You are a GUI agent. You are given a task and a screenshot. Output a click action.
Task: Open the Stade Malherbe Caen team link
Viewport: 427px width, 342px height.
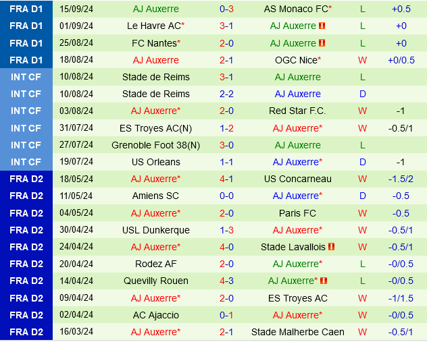(297, 332)
